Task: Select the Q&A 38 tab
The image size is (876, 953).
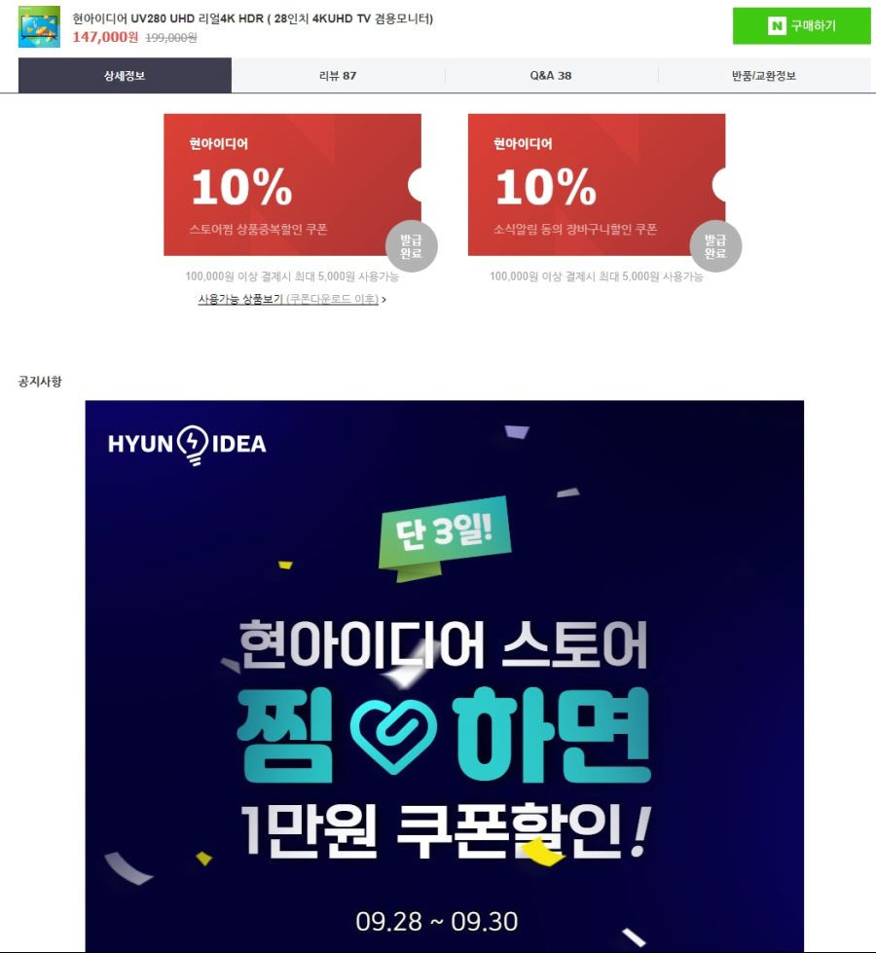Action: coord(551,75)
